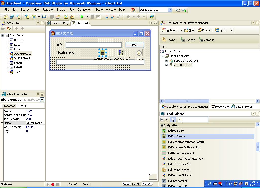Image resolution: width=260 pixels, height=188 pixels.
Task: Pin the Structure panel
Action: pos(38,23)
